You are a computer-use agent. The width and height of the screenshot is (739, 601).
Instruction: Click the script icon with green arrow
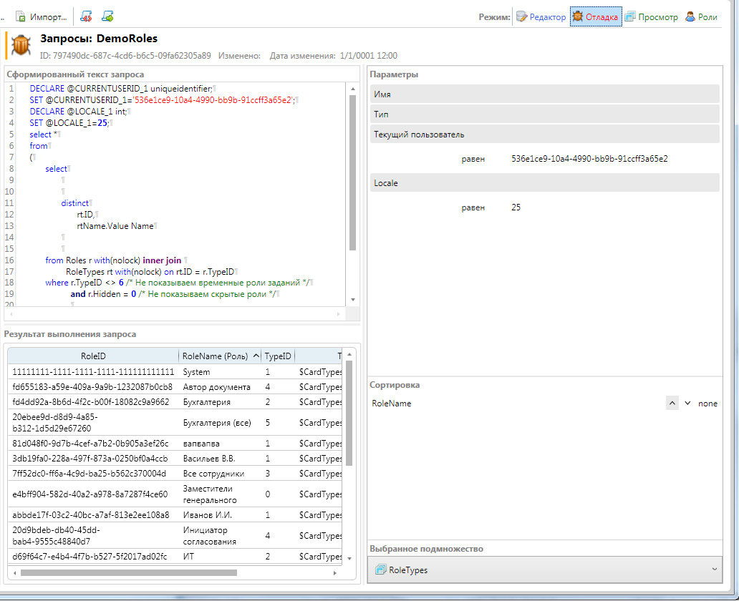click(107, 16)
